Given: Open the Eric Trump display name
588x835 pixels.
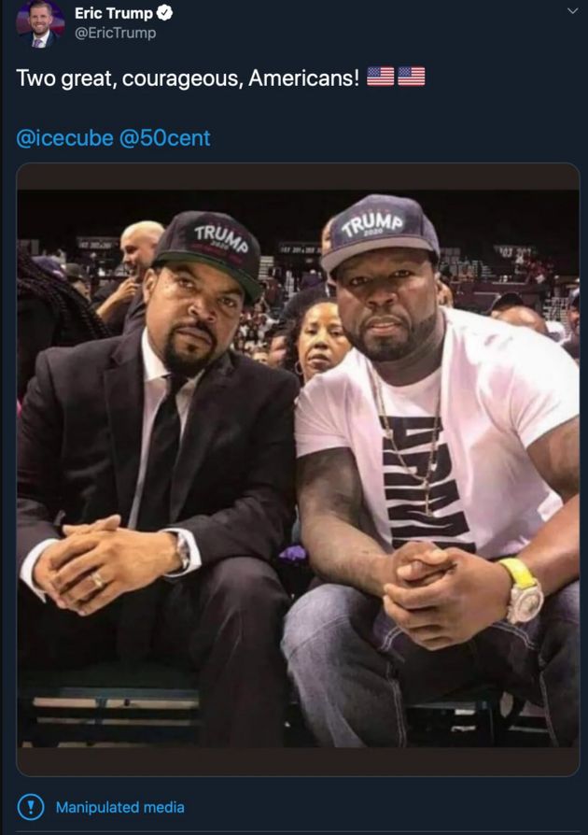Looking at the screenshot, I should [113, 14].
